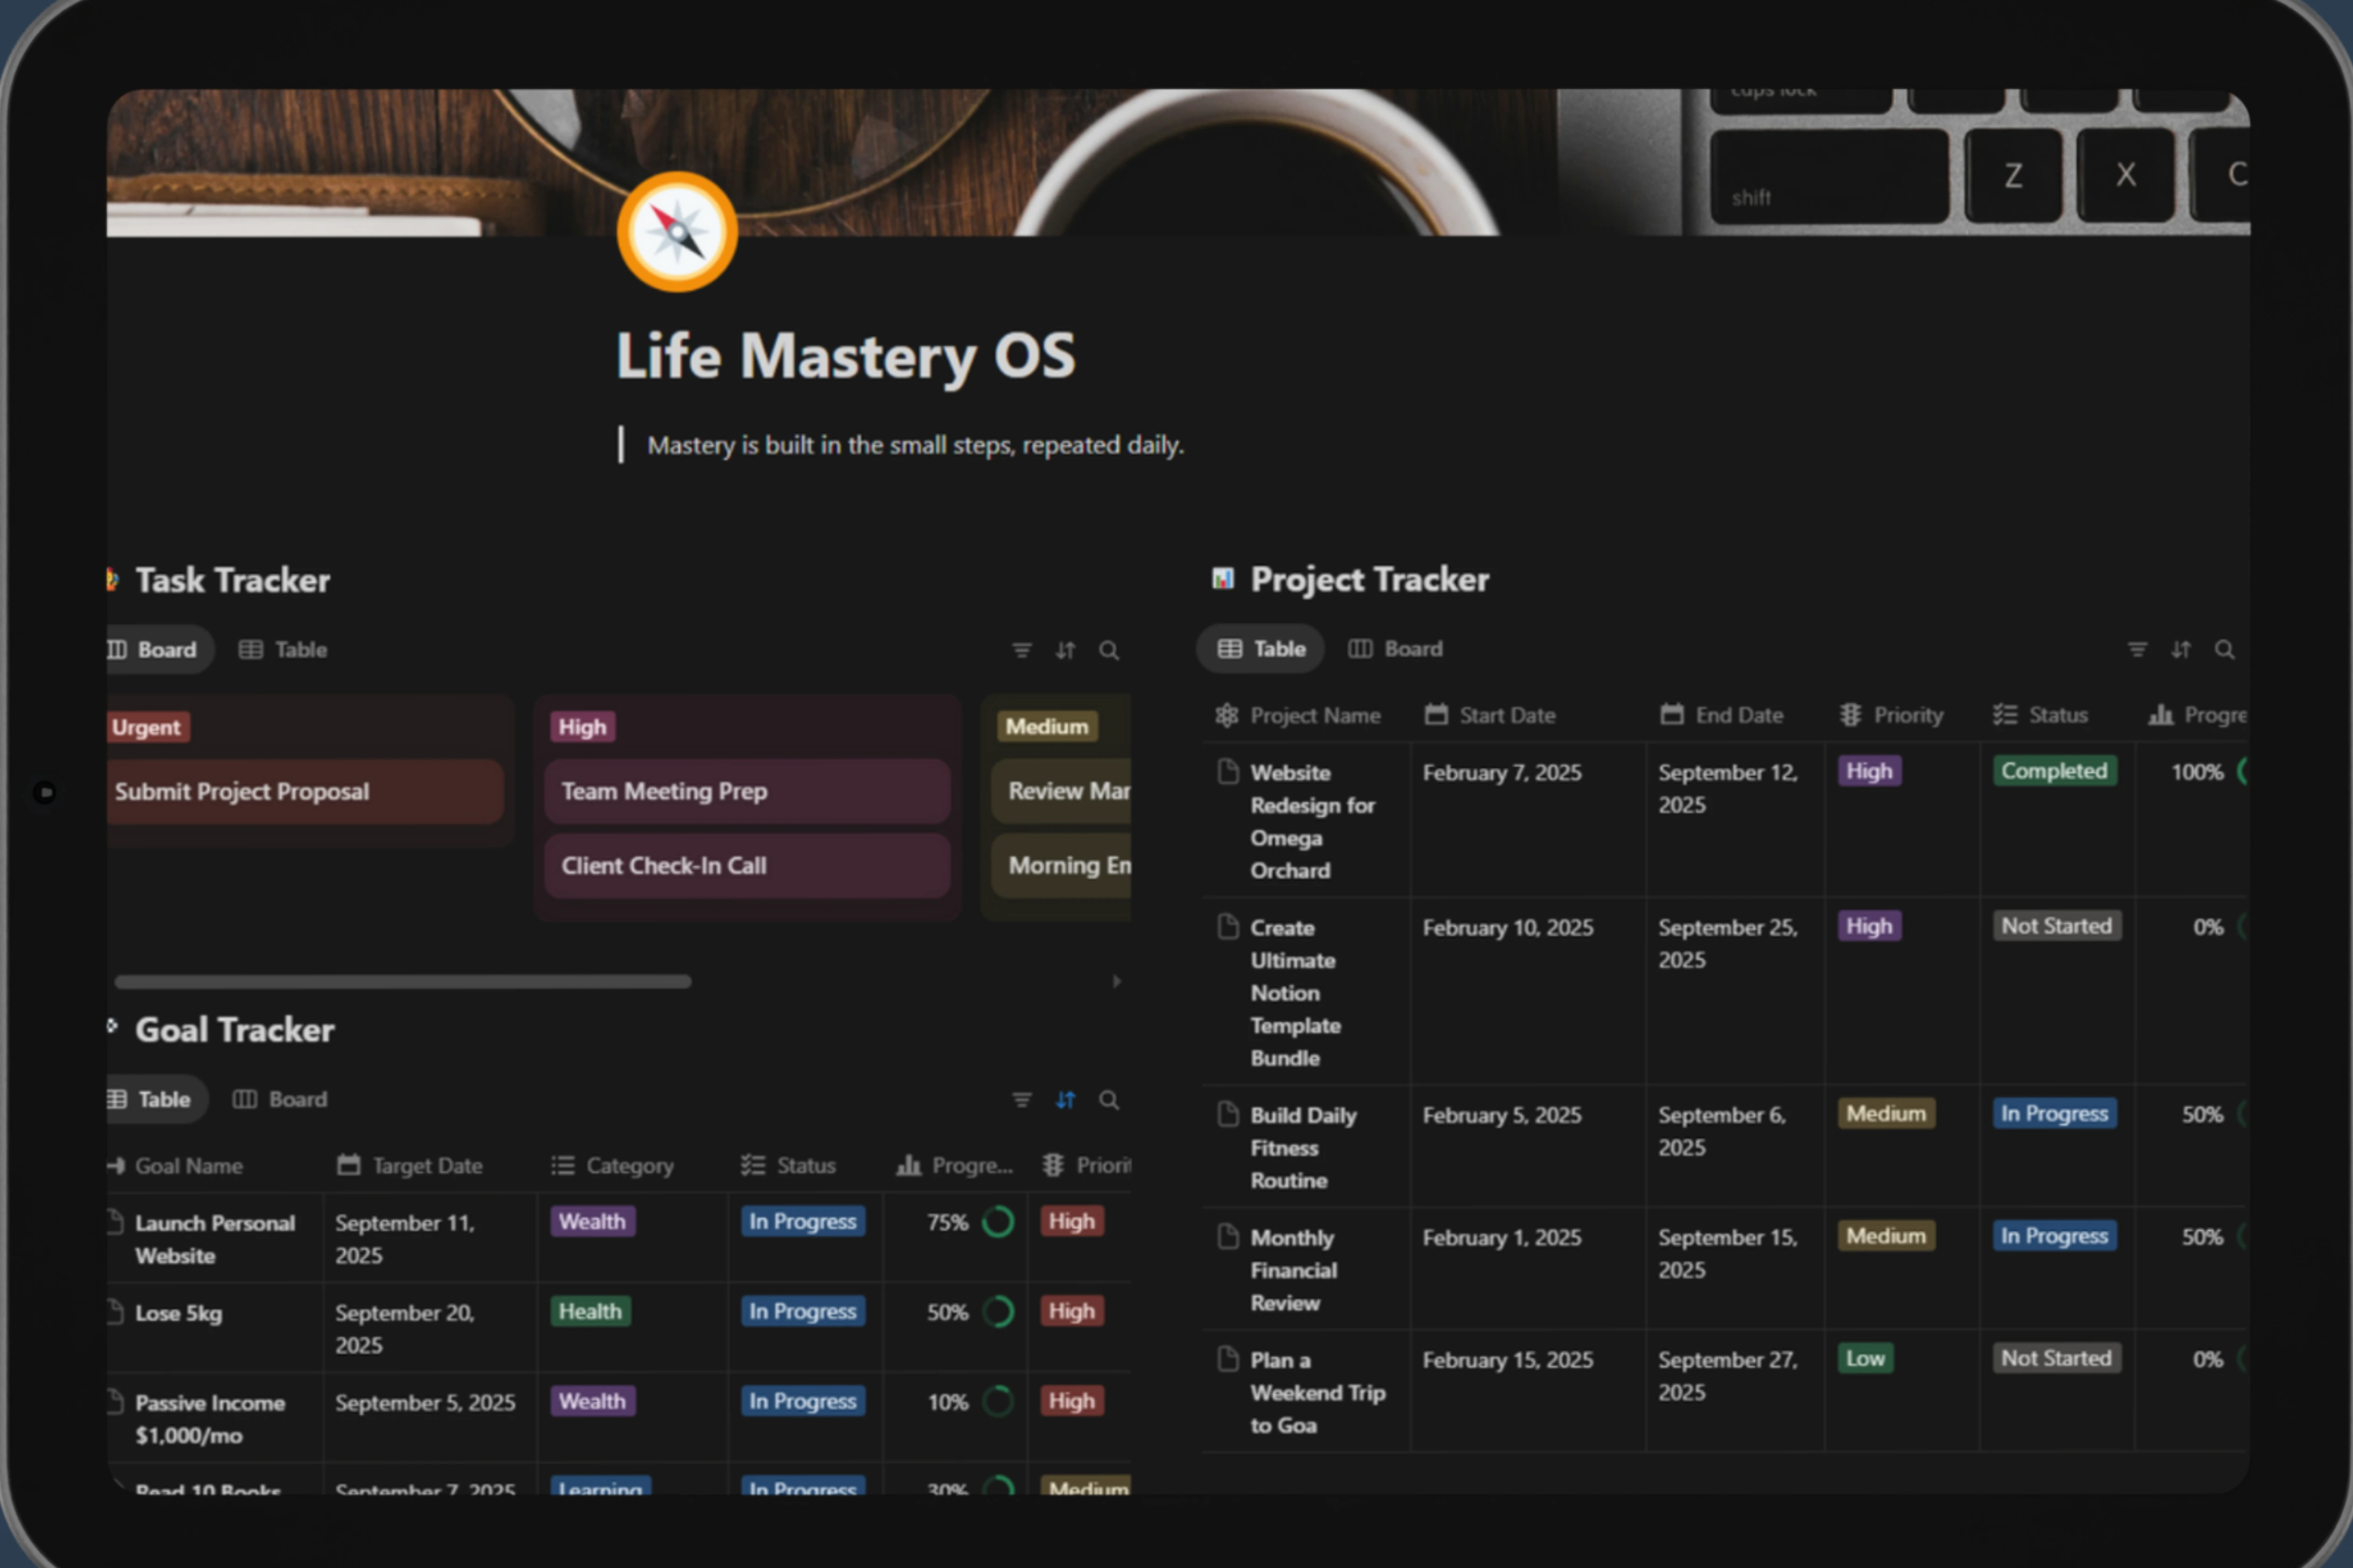Click the compass page icon

pyautogui.click(x=677, y=232)
